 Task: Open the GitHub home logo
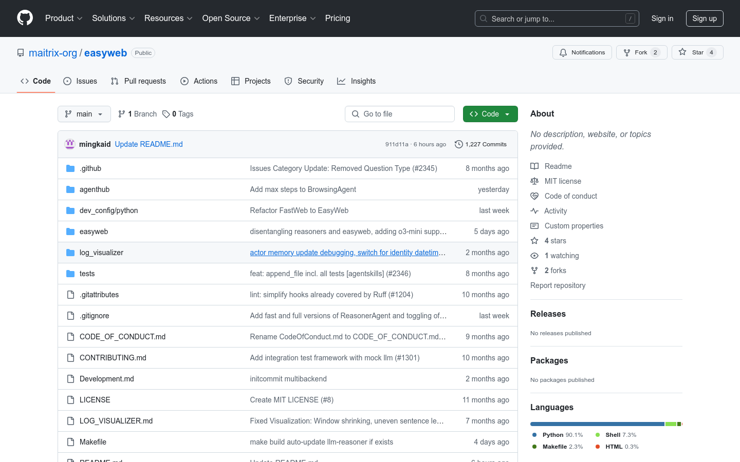coord(25,18)
